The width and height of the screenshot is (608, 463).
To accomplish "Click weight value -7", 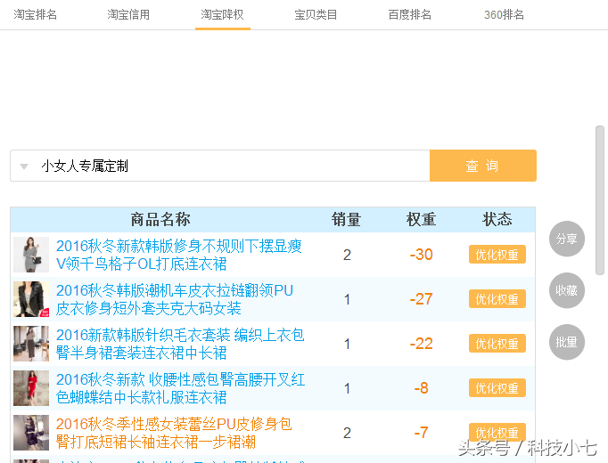I will [x=421, y=433].
